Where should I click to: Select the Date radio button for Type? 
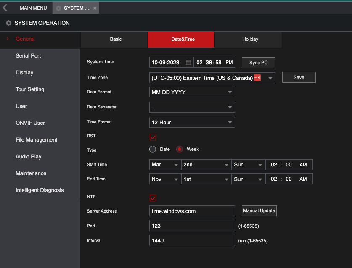pyautogui.click(x=152, y=149)
